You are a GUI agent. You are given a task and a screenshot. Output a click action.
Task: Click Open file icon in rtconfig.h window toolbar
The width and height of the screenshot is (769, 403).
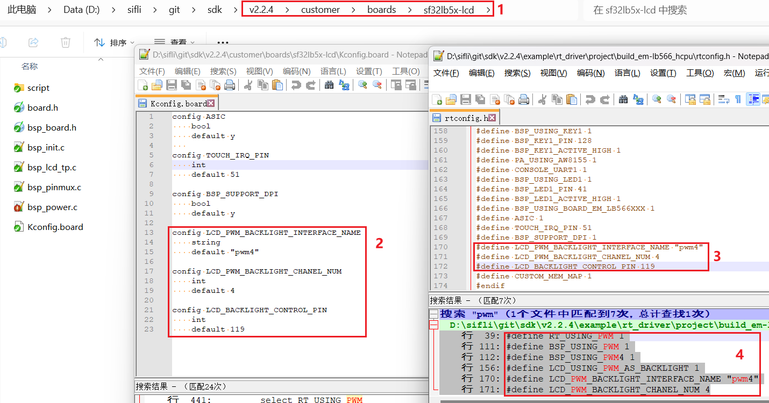pyautogui.click(x=451, y=99)
